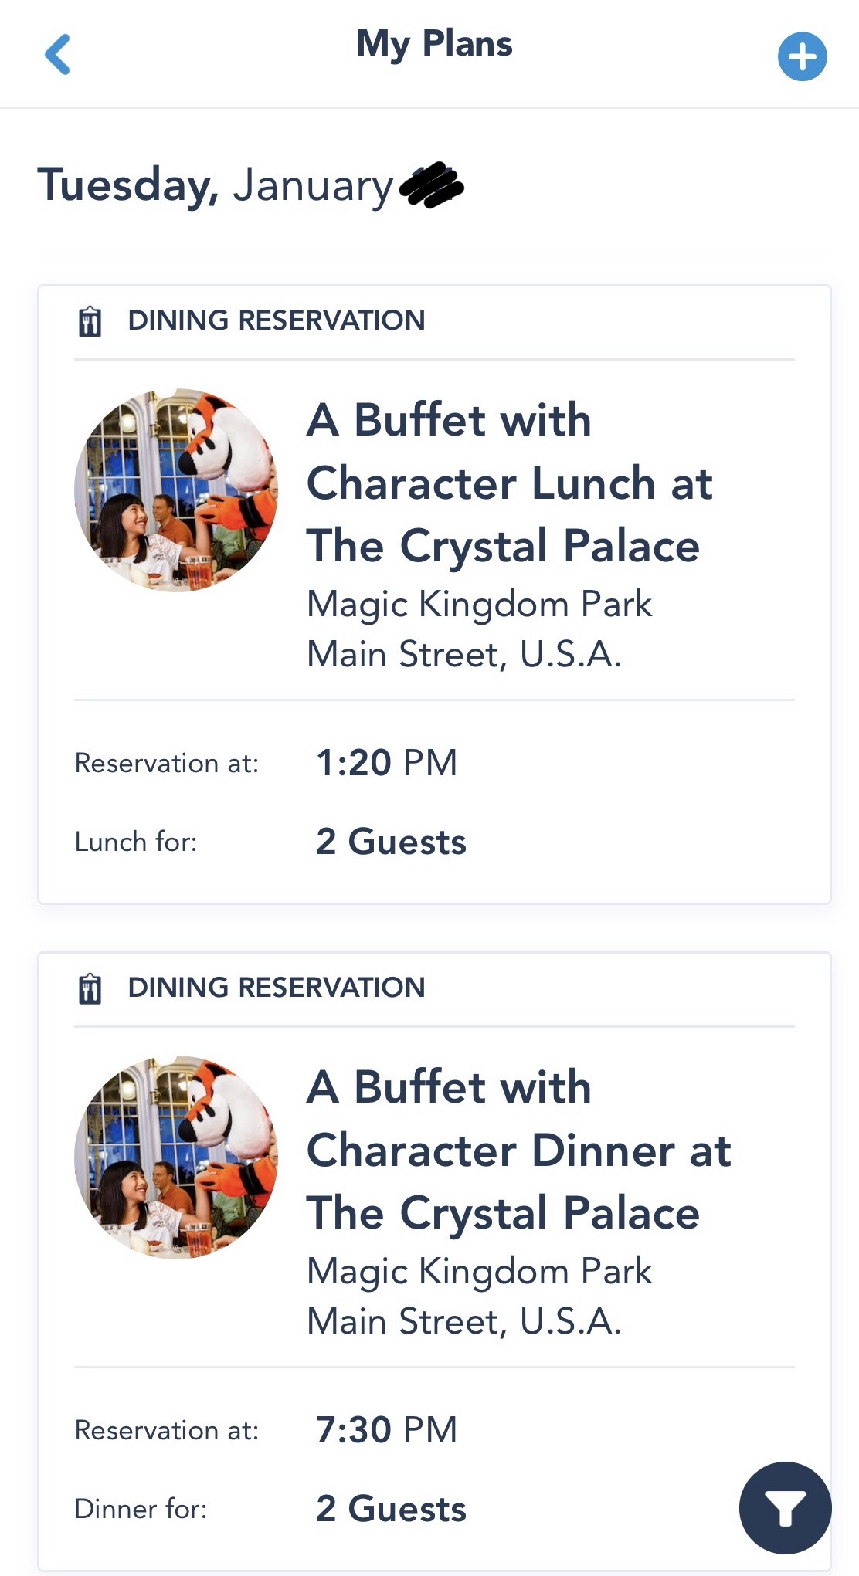The height and width of the screenshot is (1576, 859).
Task: Tap the second DINING RESERVATION header
Action: pyautogui.click(x=276, y=988)
